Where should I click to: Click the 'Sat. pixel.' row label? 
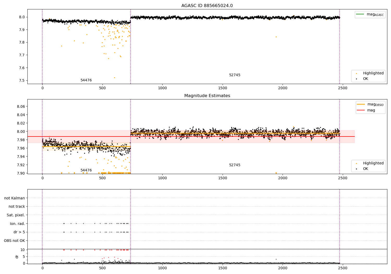(16, 215)
